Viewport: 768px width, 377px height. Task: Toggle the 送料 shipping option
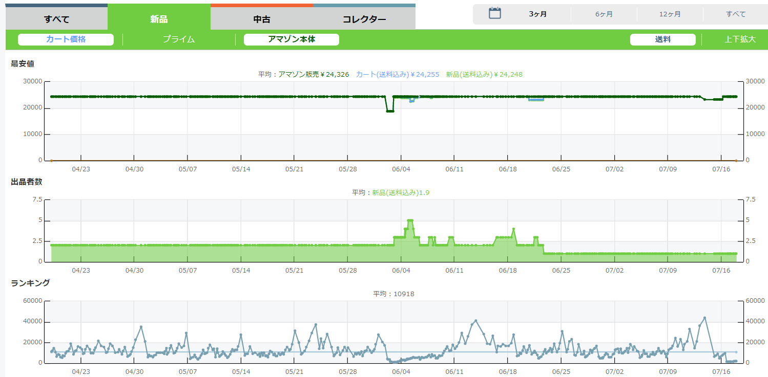(x=662, y=39)
